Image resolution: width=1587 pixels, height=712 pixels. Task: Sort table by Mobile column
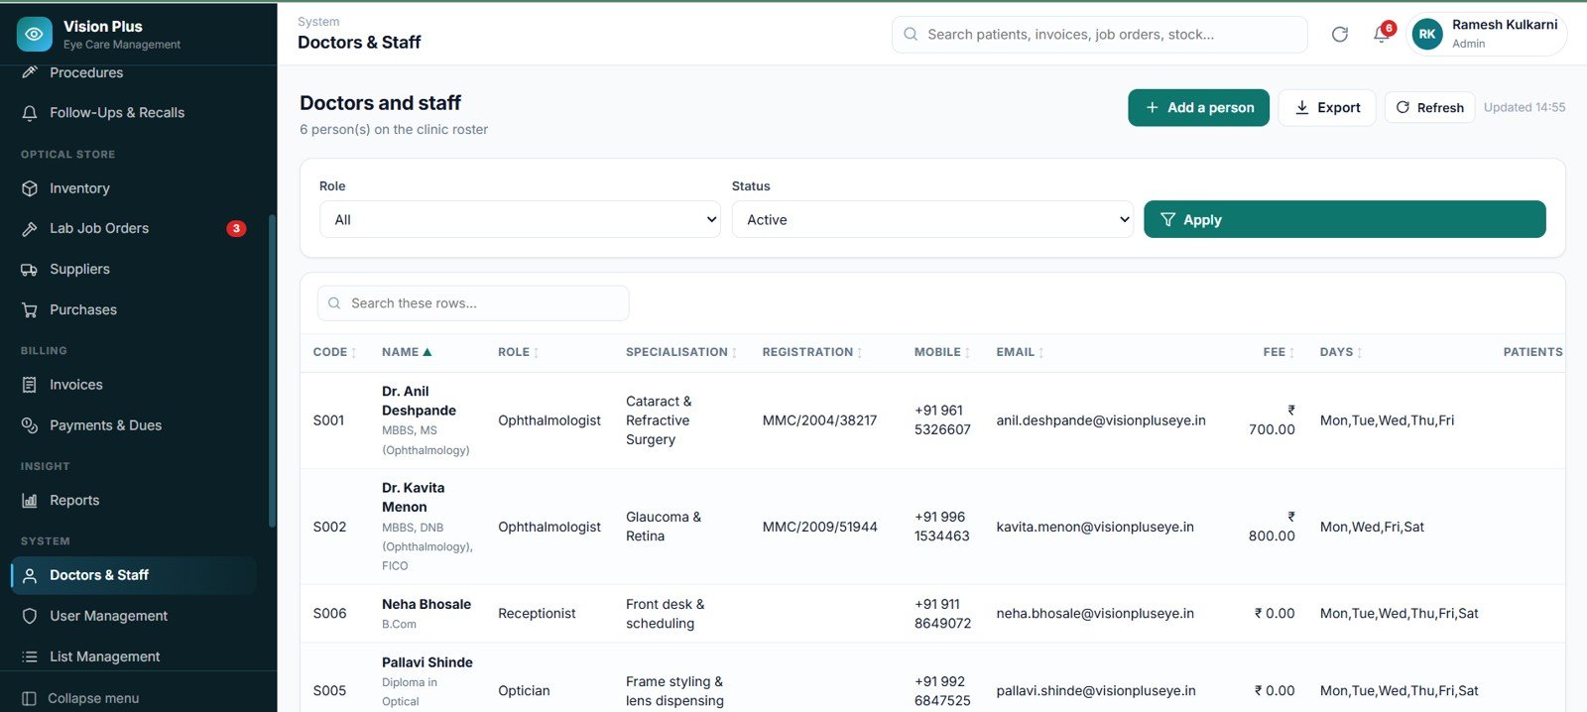(942, 352)
